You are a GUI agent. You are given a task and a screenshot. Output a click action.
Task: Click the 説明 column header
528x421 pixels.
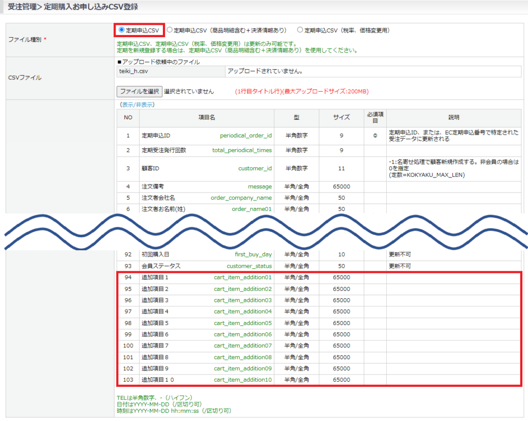(453, 118)
